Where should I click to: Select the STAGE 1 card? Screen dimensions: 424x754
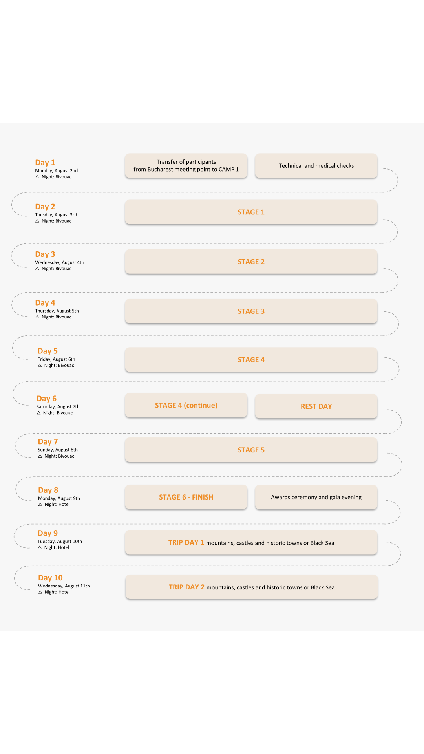click(251, 212)
